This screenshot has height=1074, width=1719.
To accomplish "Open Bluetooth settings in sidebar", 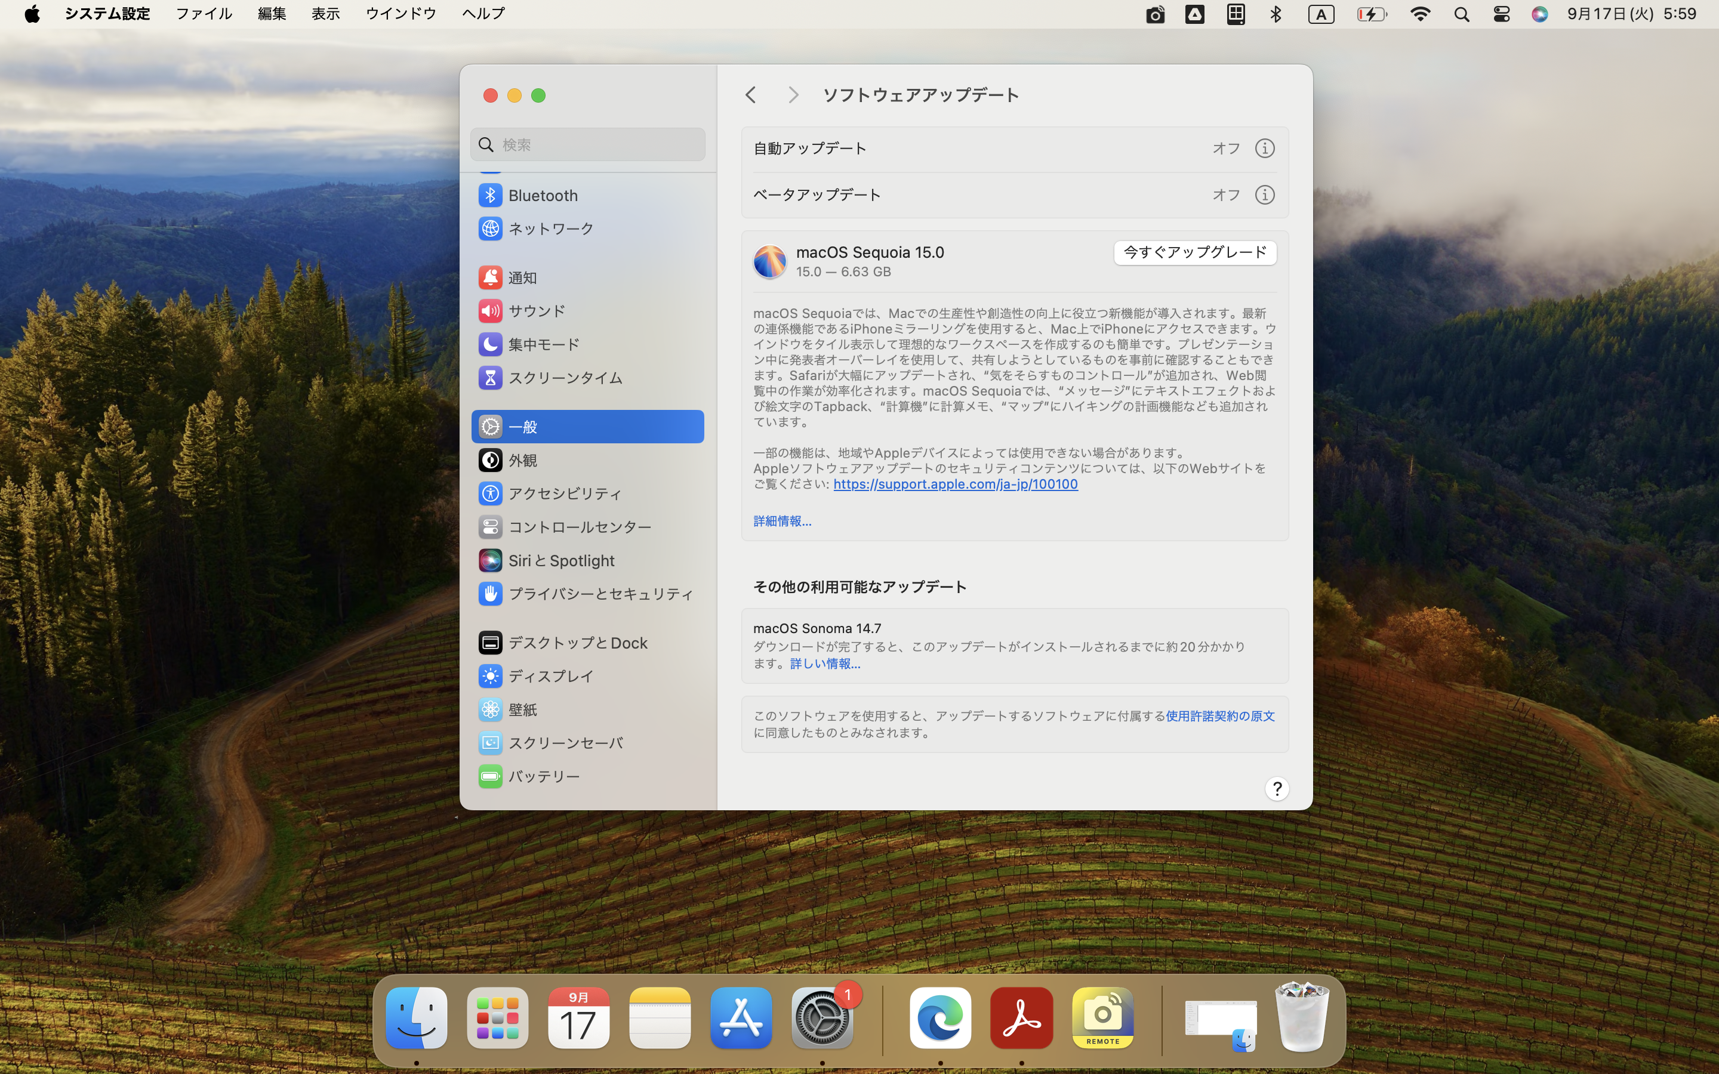I will [543, 195].
